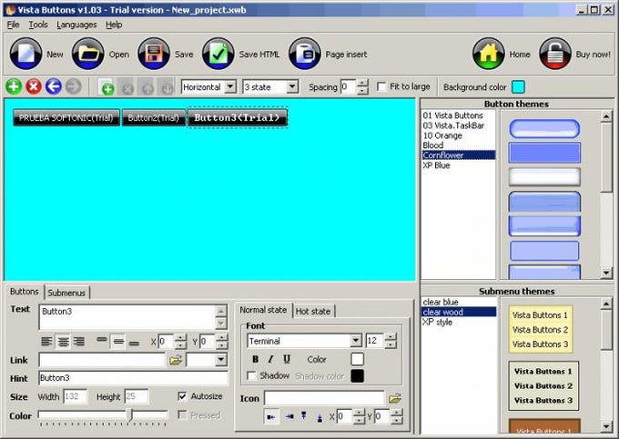Select the XP style submenu theme

coord(437,322)
